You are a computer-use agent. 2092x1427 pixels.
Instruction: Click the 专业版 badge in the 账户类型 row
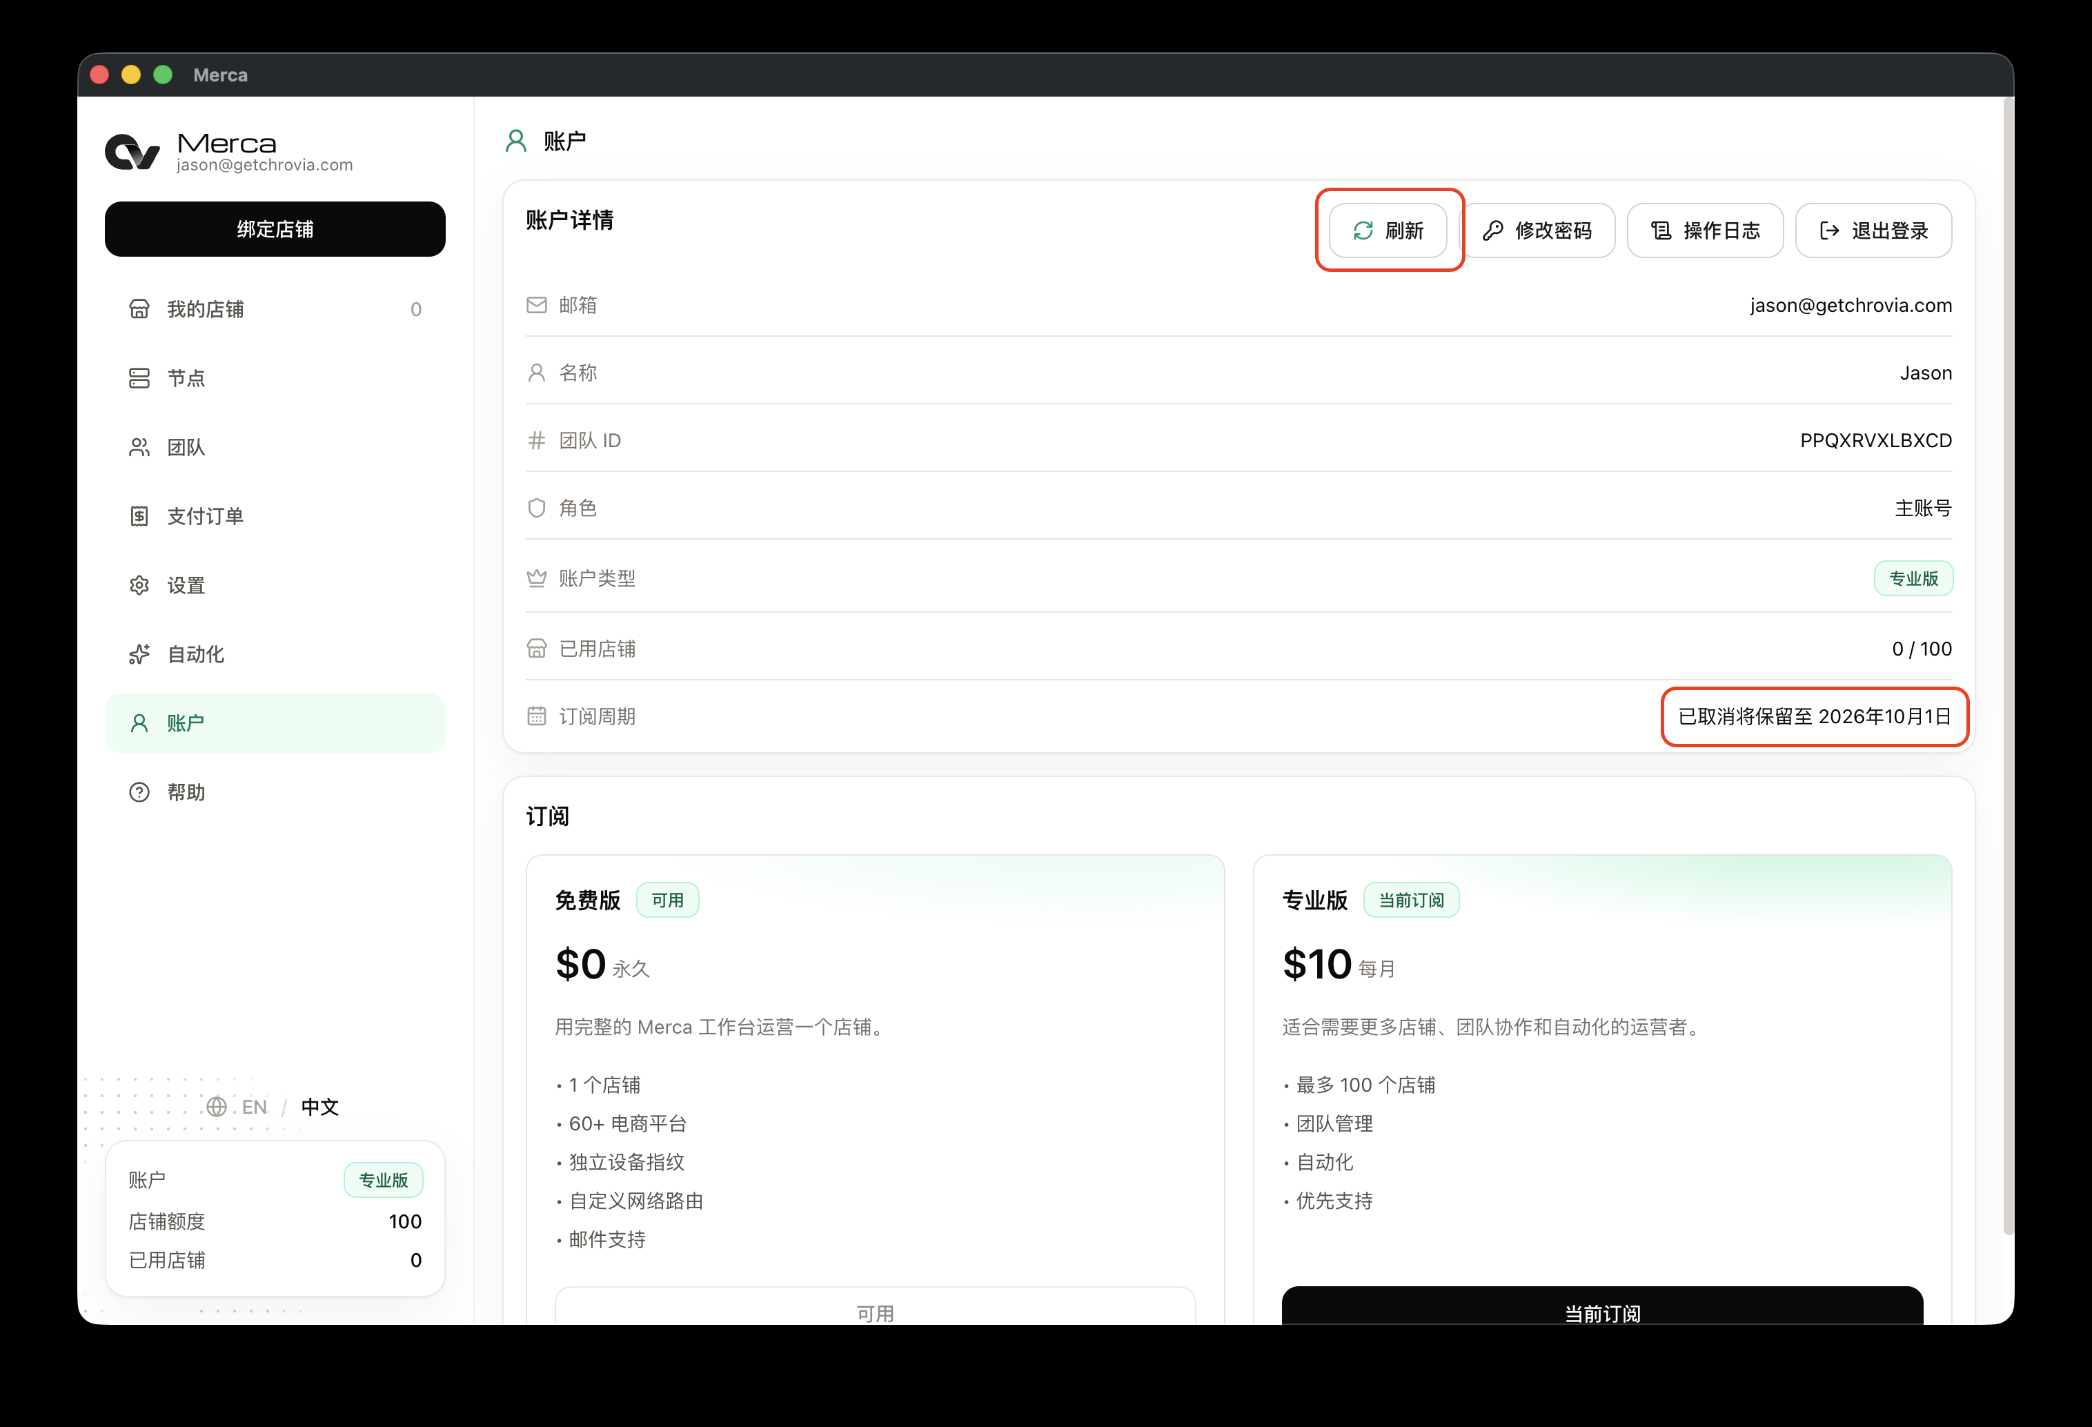(x=1913, y=578)
